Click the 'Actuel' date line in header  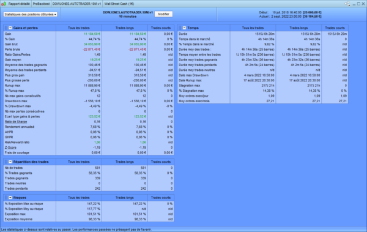(x=290, y=17)
